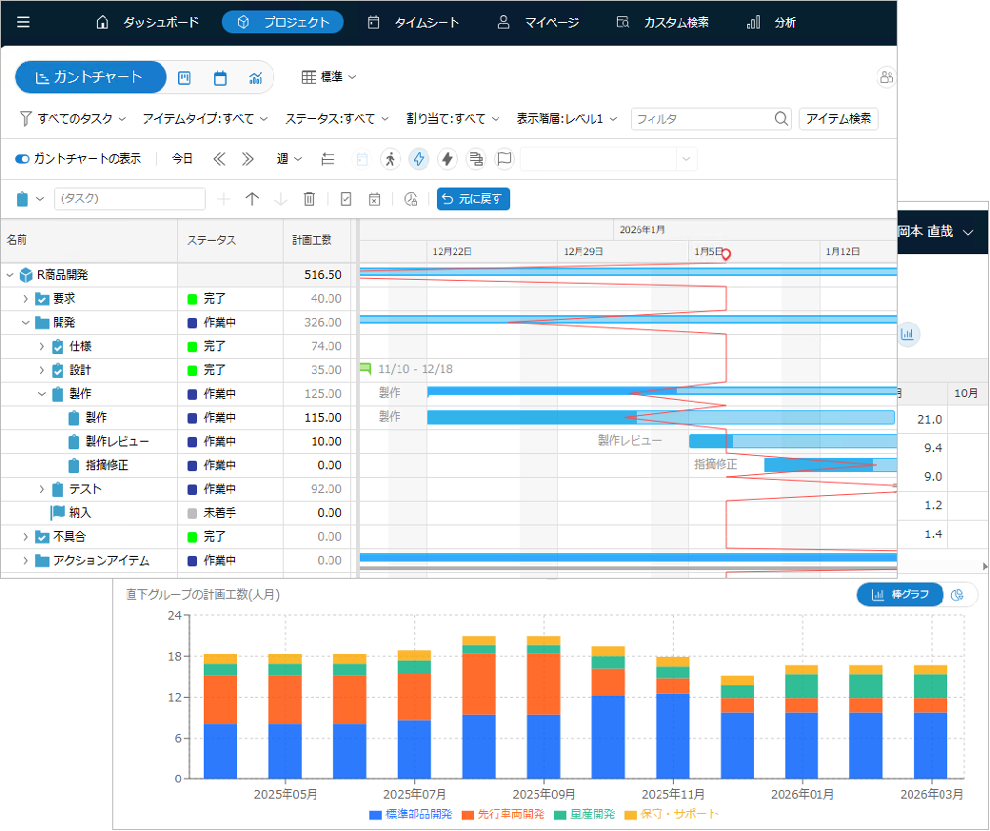Click the search magnifier in filter box

781,119
